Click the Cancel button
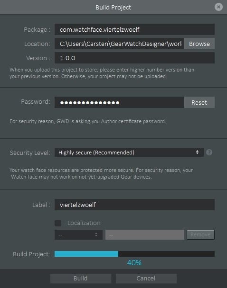This screenshot has width=227, height=288. 146,278
